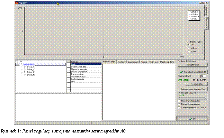
Task: Click the Fault row status indicator cell
Action: 69,64
